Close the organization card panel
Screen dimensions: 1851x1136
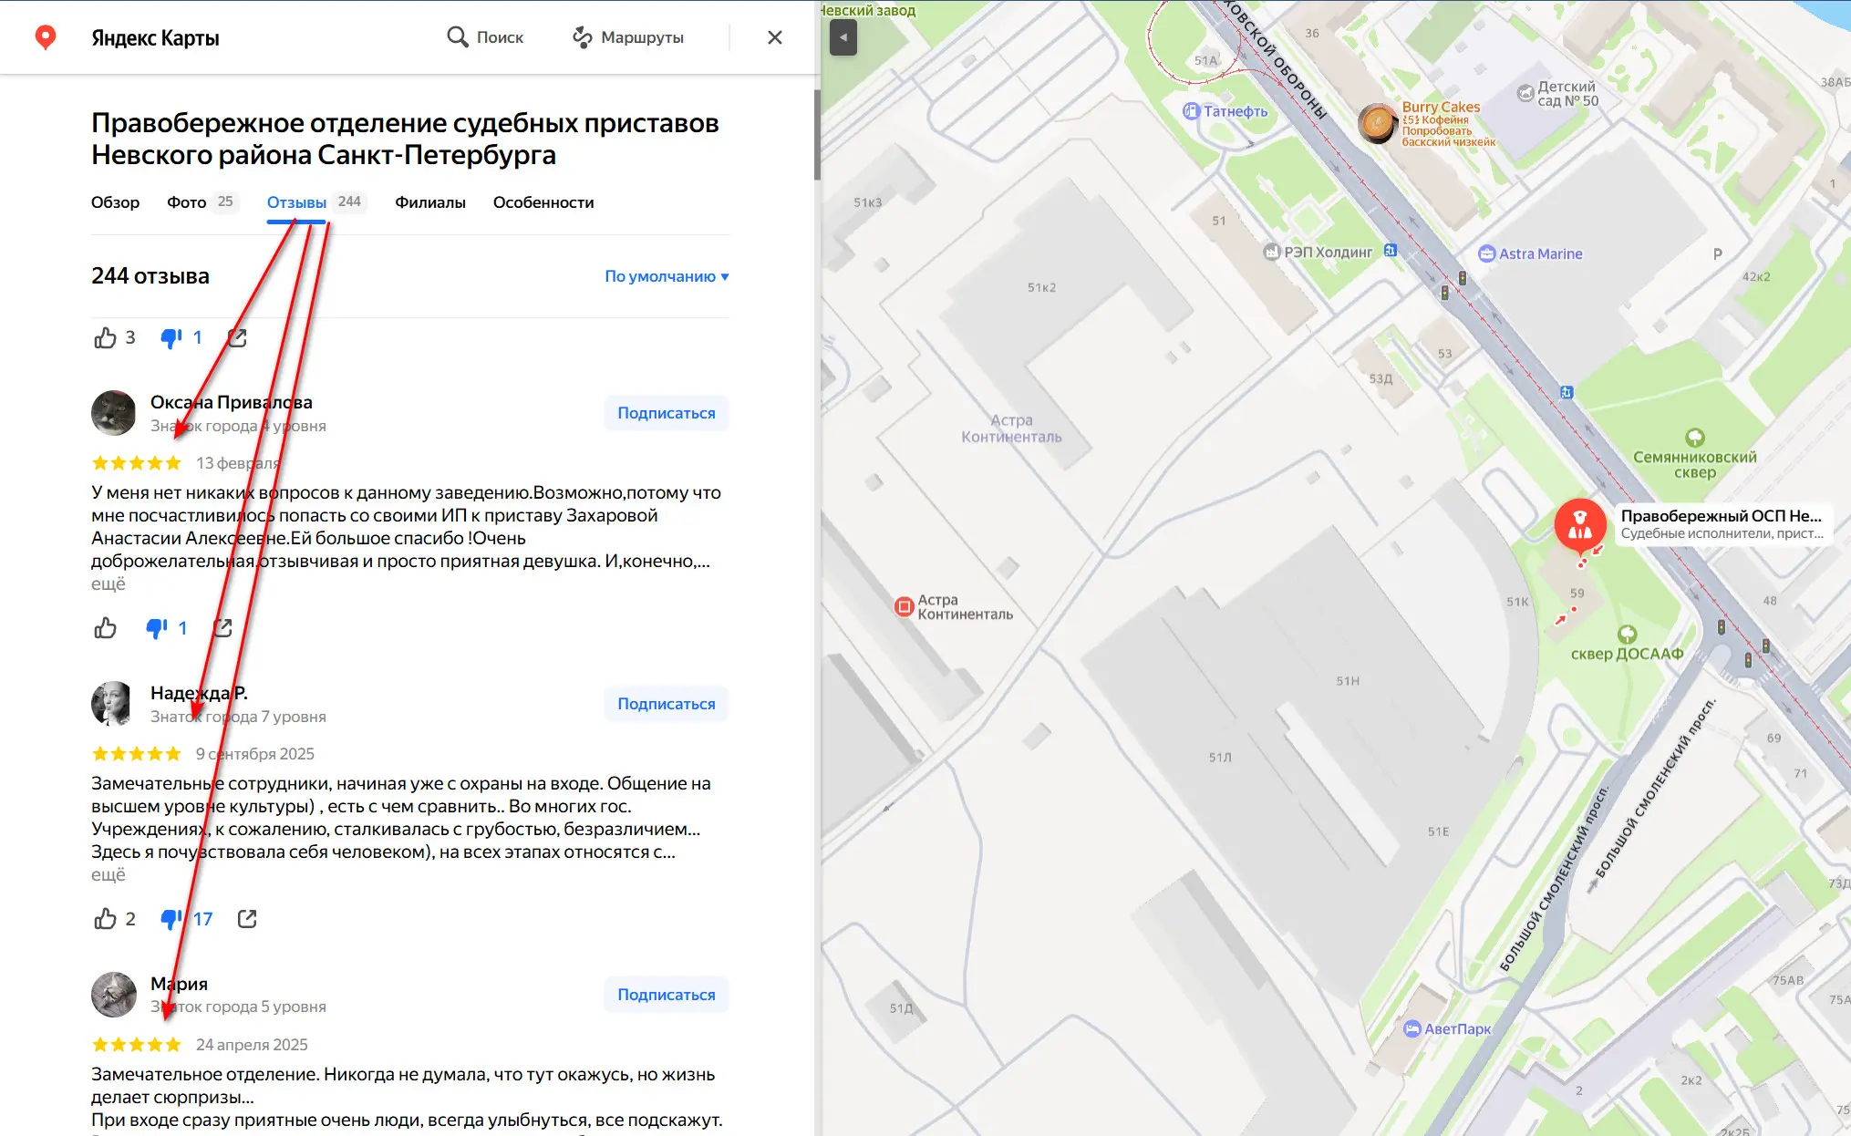click(775, 37)
